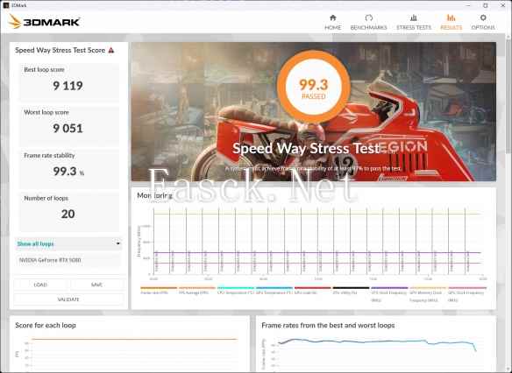Expand the Show all loops dropdown
Image resolution: width=512 pixels, height=373 pixels.
[68, 243]
